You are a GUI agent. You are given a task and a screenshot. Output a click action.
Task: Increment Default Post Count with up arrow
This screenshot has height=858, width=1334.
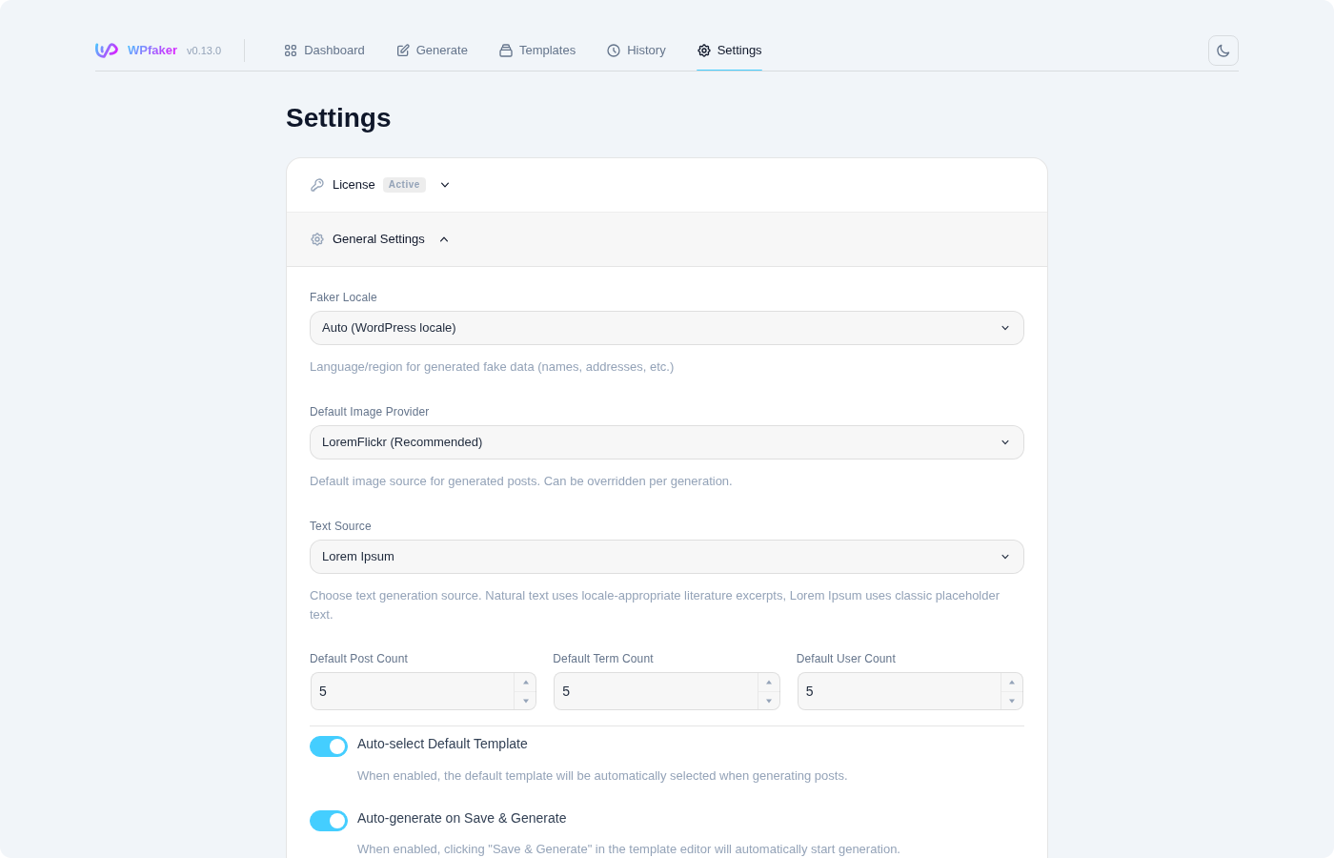point(525,682)
